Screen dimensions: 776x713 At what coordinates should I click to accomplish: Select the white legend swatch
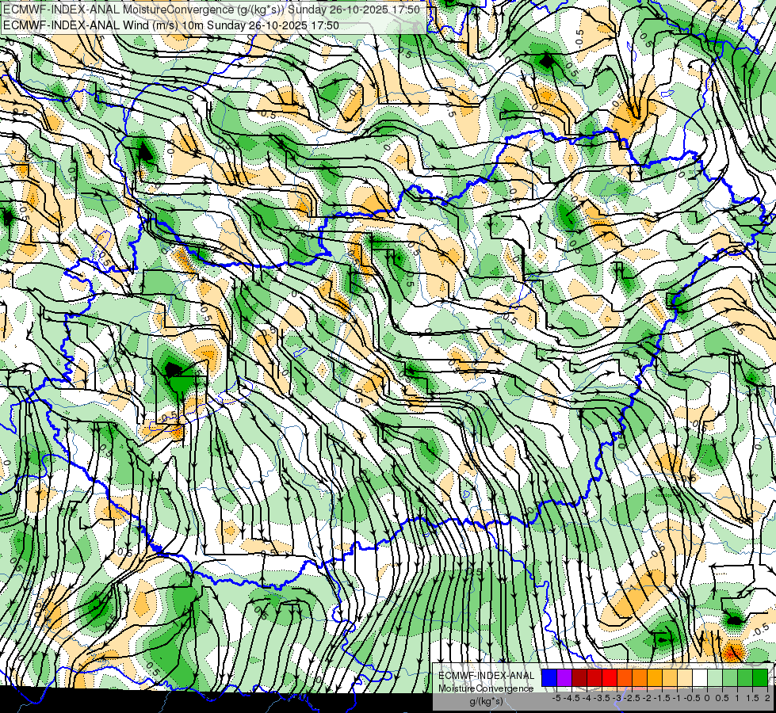coord(700,677)
